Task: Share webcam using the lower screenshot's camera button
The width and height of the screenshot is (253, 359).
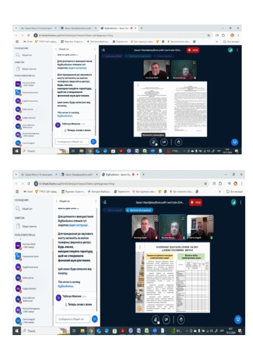Action: click(166, 320)
